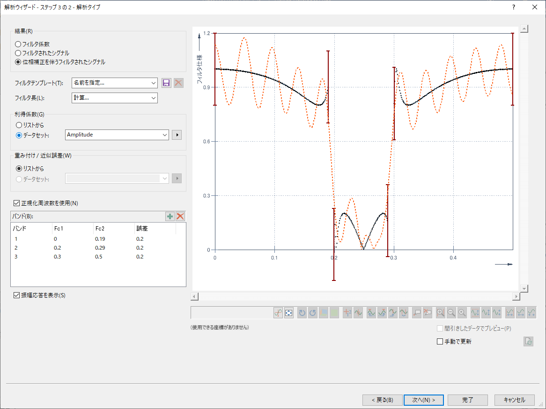Click the fit-to-view icon with four arrows
The image size is (546, 409).
pyautogui.click(x=288, y=313)
